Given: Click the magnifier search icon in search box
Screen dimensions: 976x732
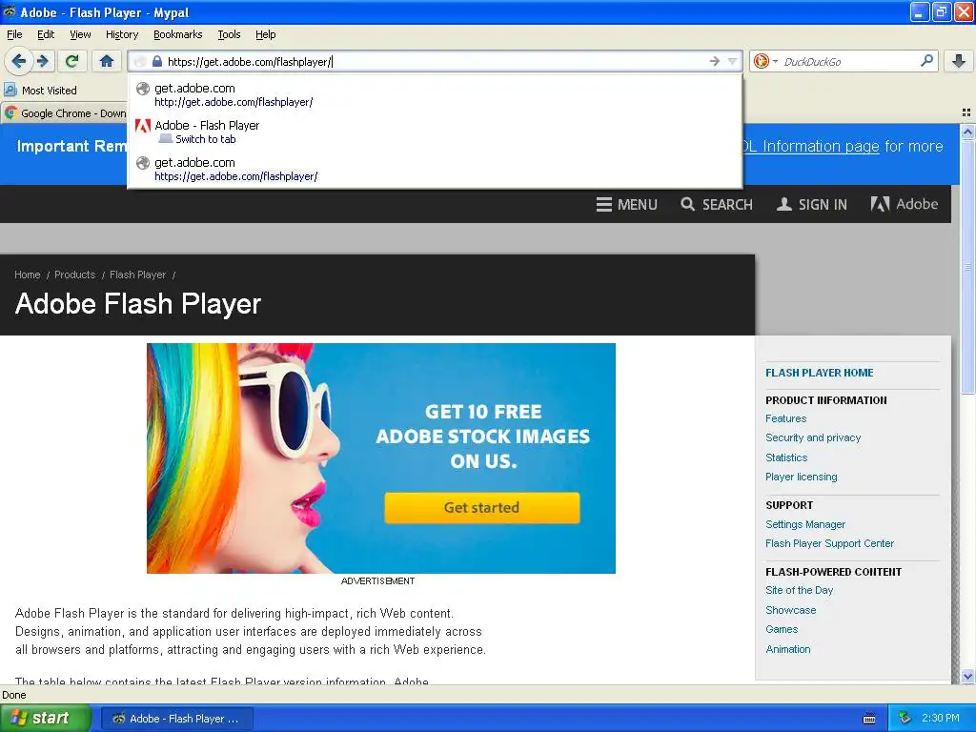Looking at the screenshot, I should (926, 60).
